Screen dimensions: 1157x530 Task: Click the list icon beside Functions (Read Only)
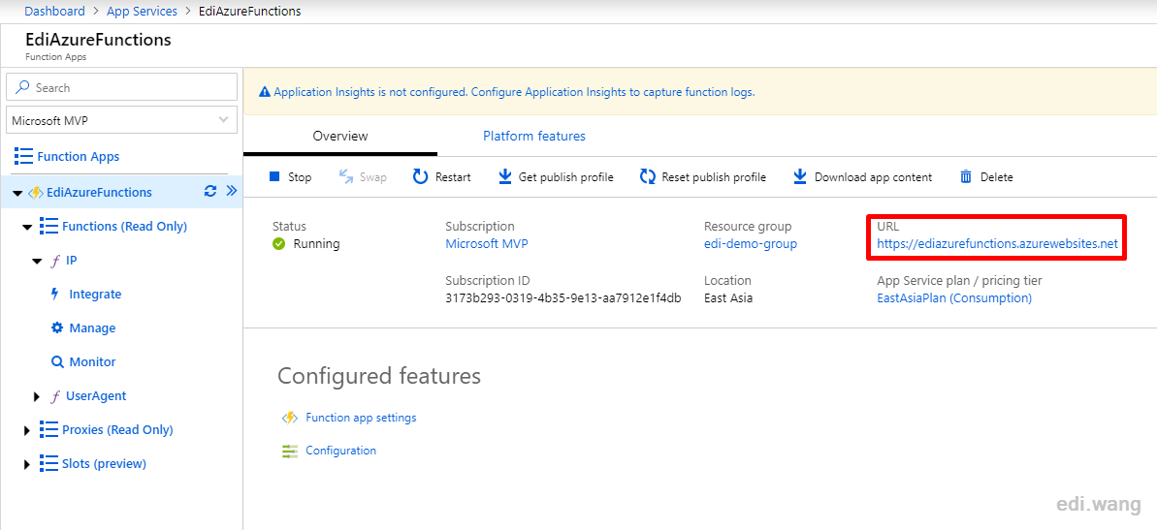48,226
